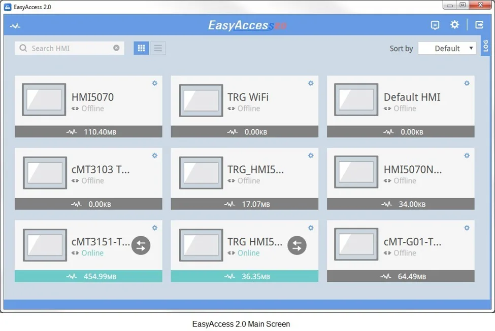Open settings gear on cMT3103 T... card
The width and height of the screenshot is (495, 331).
pos(155,156)
